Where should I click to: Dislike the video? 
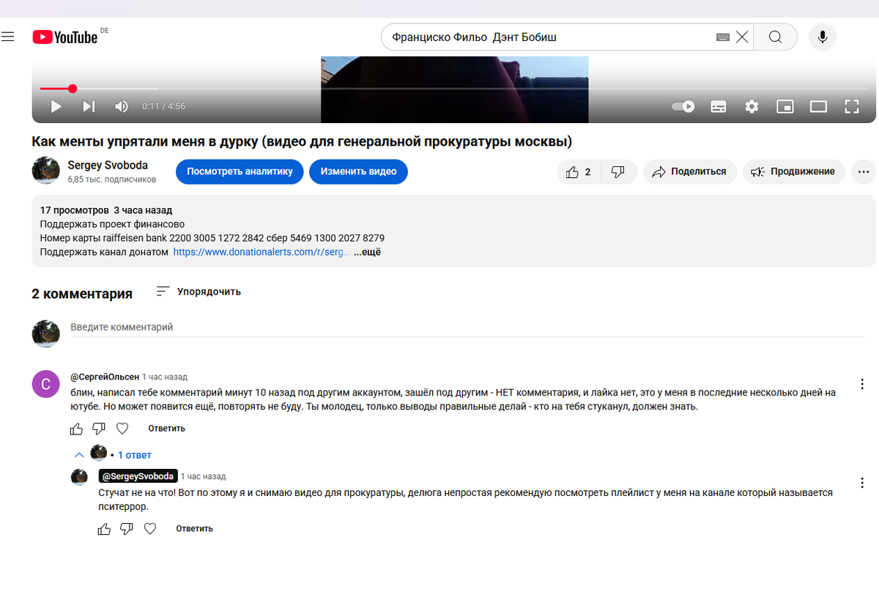pyautogui.click(x=618, y=171)
